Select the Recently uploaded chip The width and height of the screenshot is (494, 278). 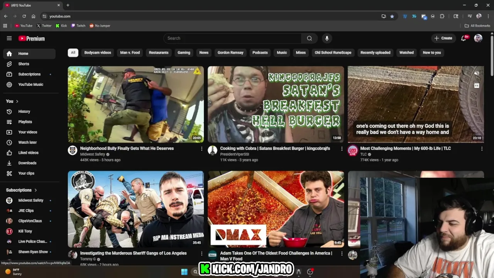point(375,53)
